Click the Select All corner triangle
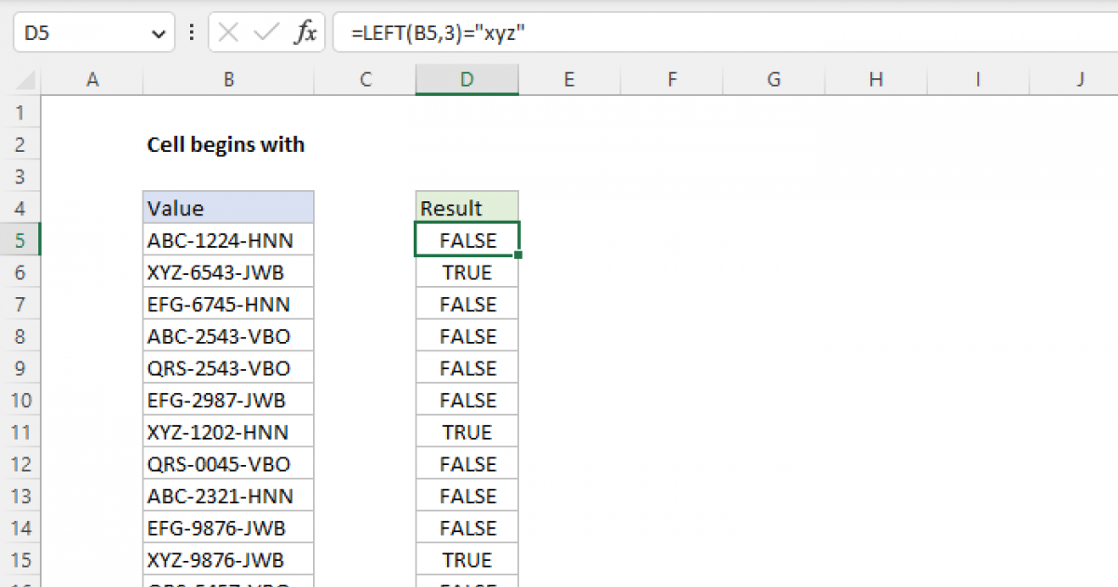The height and width of the screenshot is (587, 1118). tap(20, 80)
